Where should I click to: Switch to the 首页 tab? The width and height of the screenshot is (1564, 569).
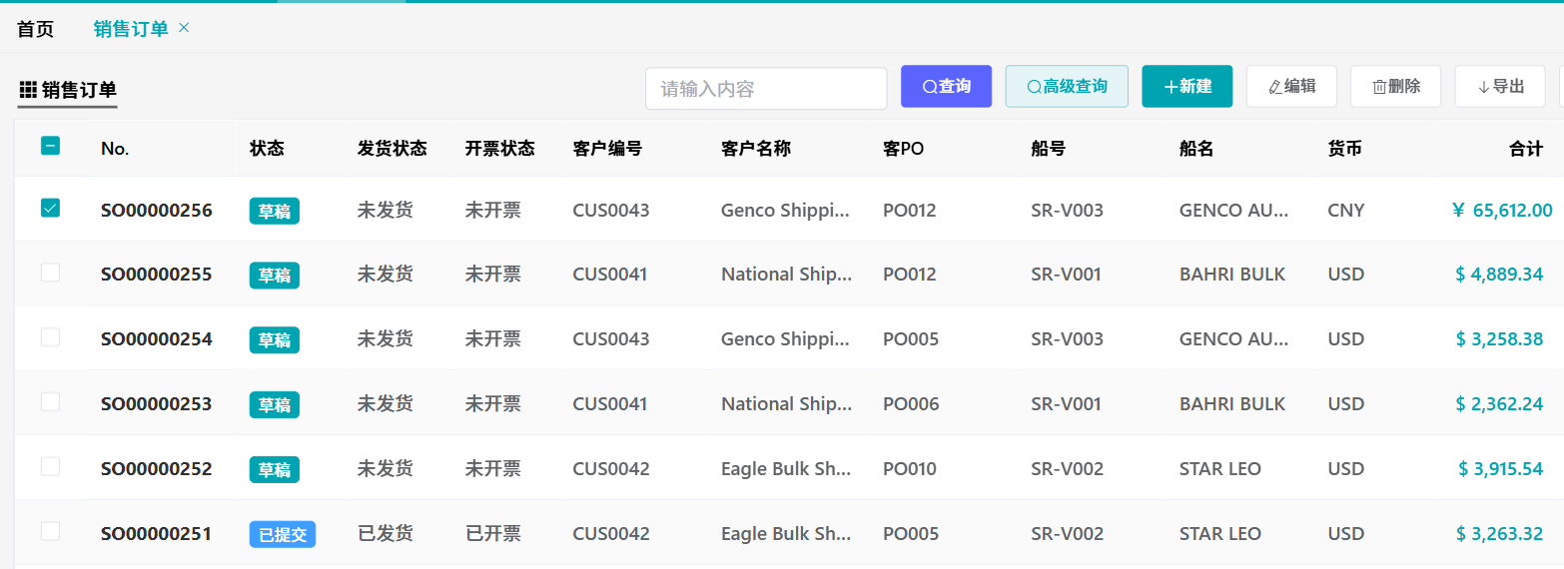(x=36, y=29)
